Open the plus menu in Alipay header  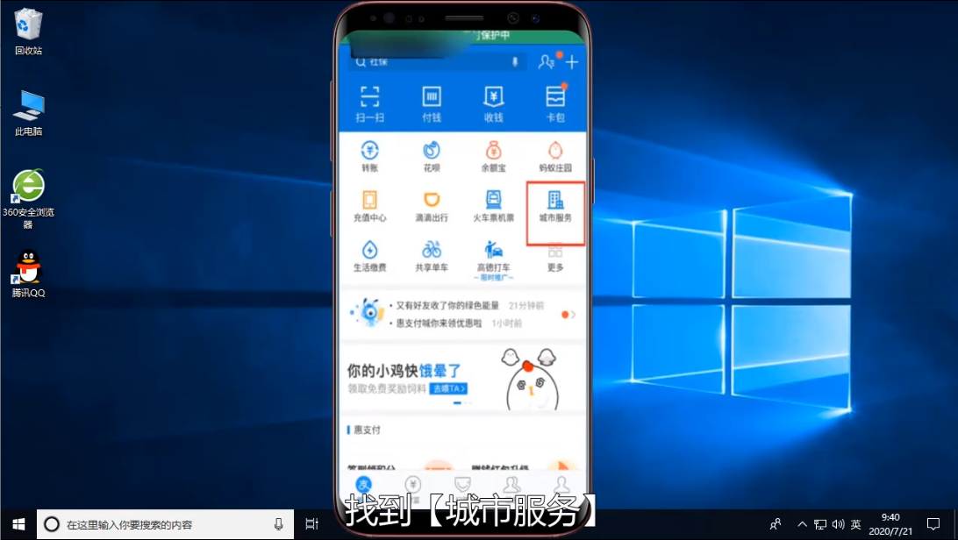572,62
